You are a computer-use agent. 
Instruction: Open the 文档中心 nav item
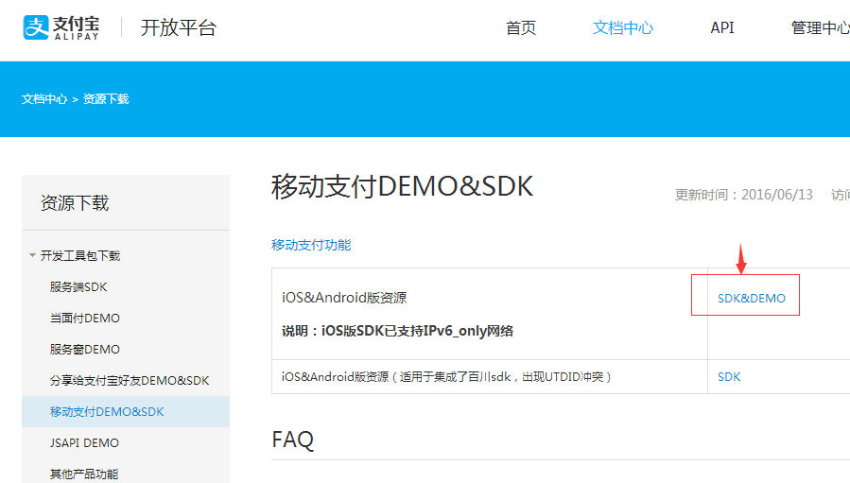coord(623,27)
